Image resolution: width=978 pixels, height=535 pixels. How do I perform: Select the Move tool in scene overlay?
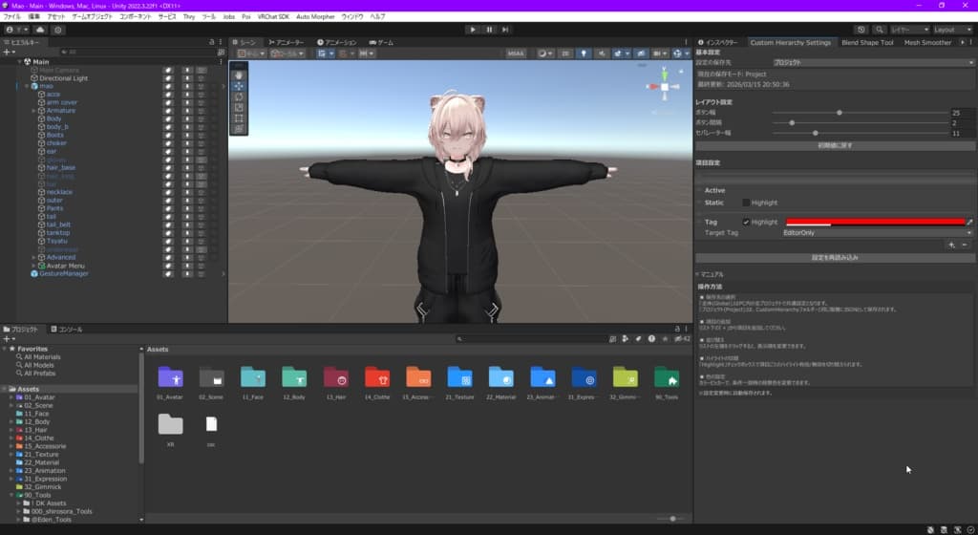[x=239, y=86]
